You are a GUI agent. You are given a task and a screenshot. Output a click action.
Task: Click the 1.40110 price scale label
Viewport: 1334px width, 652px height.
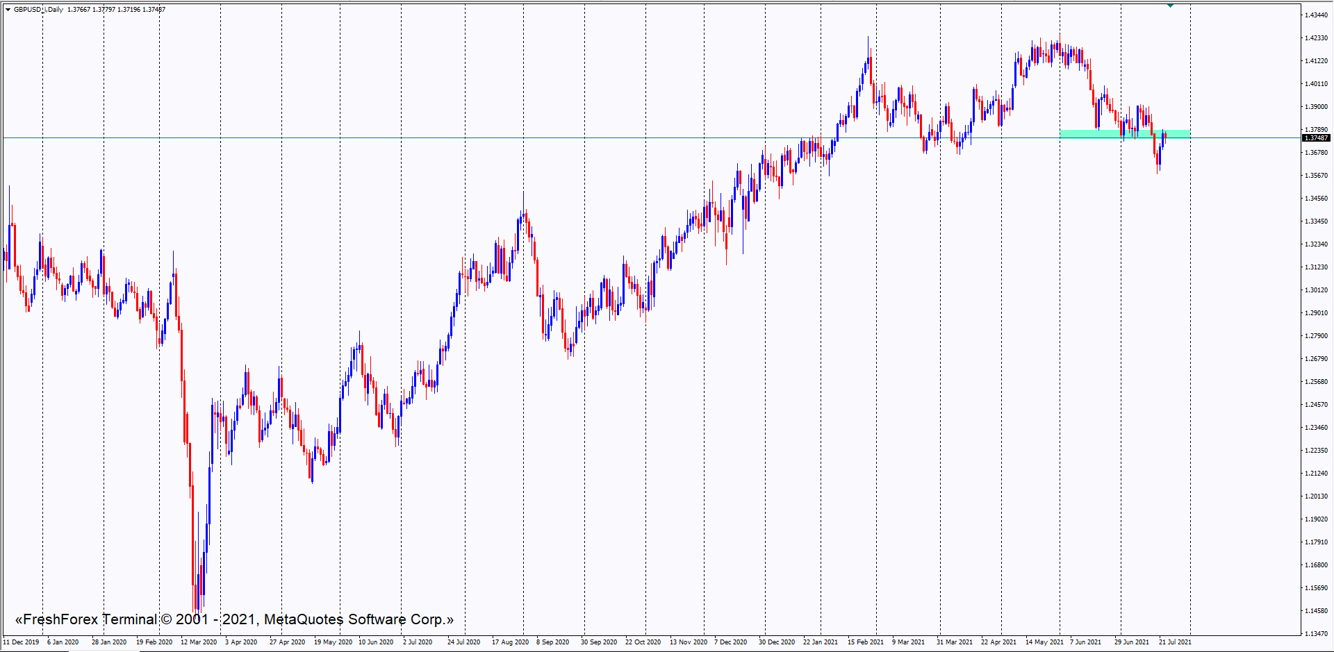pyautogui.click(x=1316, y=84)
